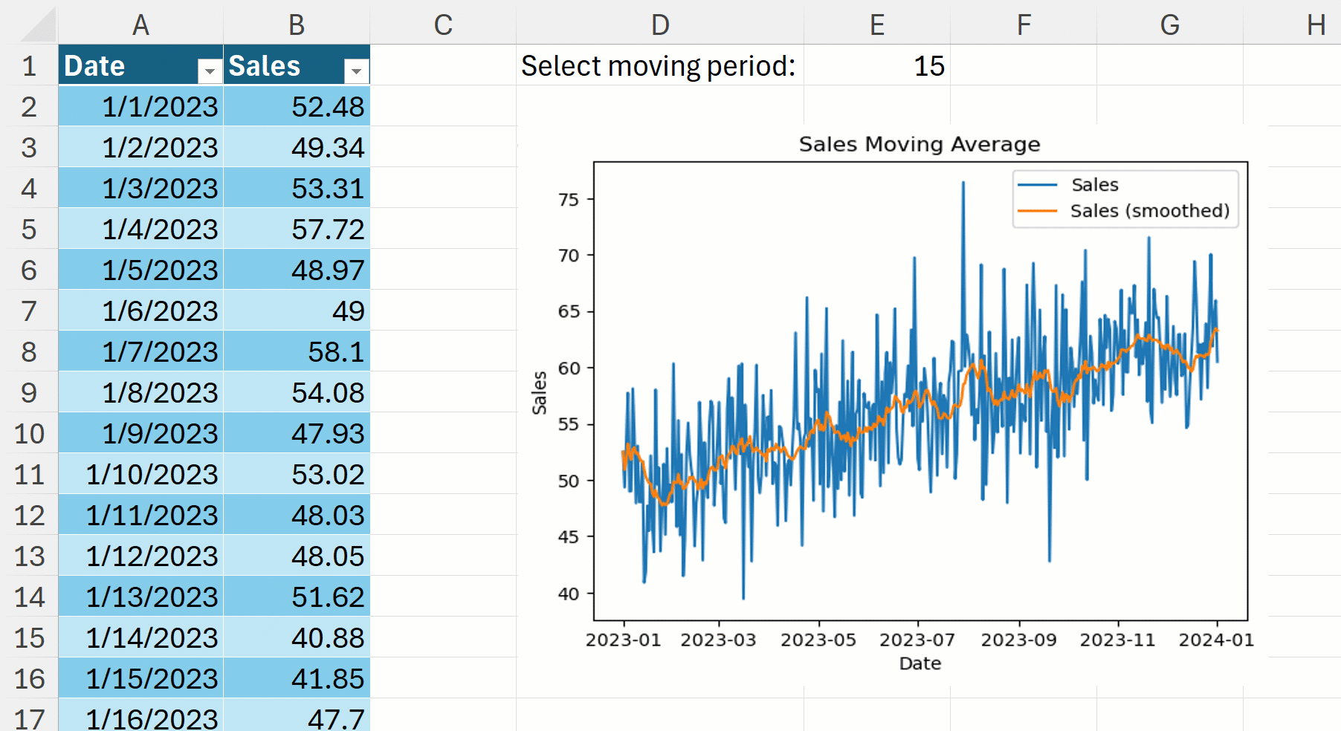
Task: Select column B header
Action: click(296, 25)
